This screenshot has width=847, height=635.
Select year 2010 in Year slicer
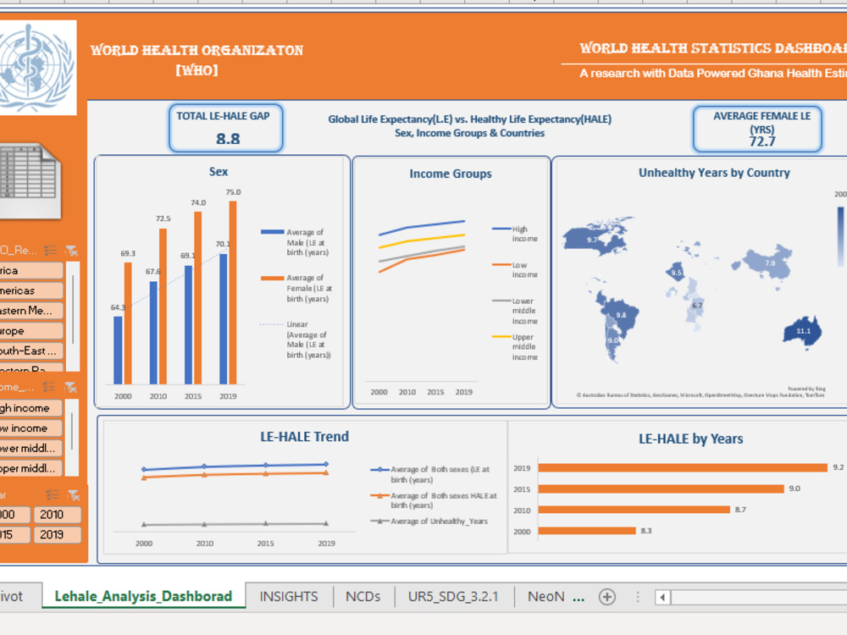tap(58, 515)
